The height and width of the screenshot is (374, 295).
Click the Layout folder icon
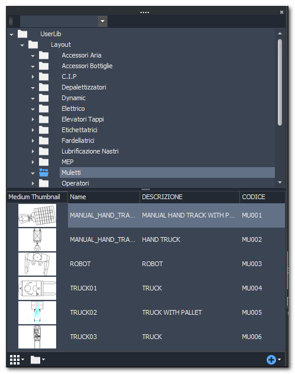click(x=33, y=44)
